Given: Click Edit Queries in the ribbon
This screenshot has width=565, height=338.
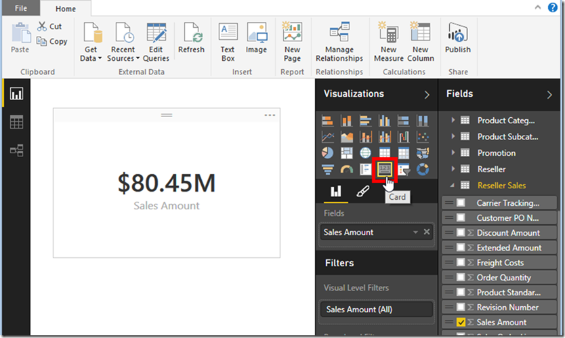Looking at the screenshot, I should (156, 42).
